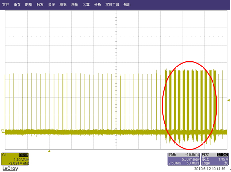This screenshot has height=172, width=231.
Task: Open the 帮助 (Help) menu
Action: [x=127, y=5]
